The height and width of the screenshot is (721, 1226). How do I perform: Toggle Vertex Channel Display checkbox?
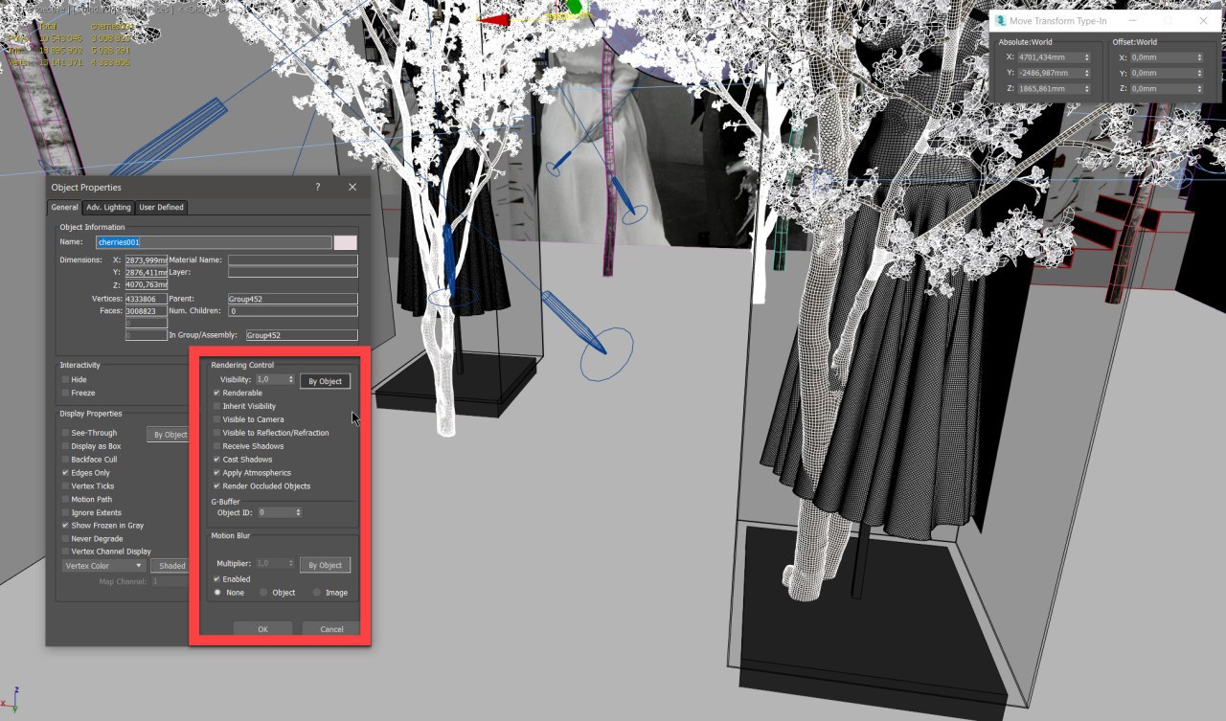tap(66, 552)
